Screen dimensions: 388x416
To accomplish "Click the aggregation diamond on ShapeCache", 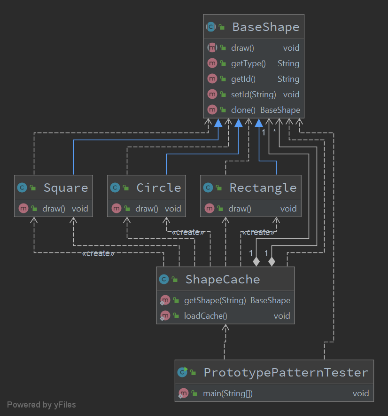I will pos(256,261).
